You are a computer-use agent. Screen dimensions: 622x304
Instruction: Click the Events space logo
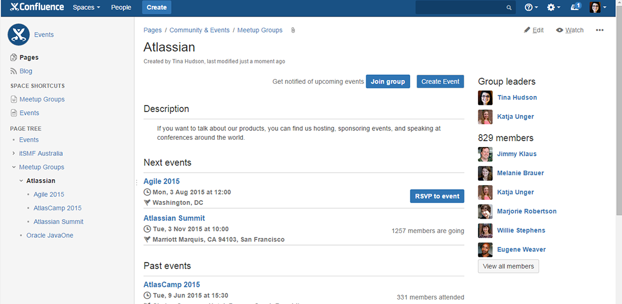click(x=19, y=35)
